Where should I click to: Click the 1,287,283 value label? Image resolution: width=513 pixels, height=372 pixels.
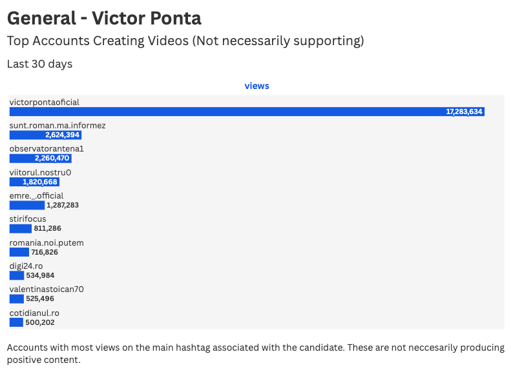(x=63, y=205)
